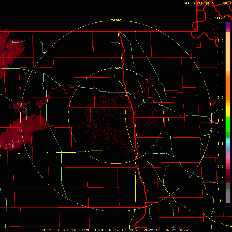
Task: Click the 1.8 scale value
Action: pos(220,144)
